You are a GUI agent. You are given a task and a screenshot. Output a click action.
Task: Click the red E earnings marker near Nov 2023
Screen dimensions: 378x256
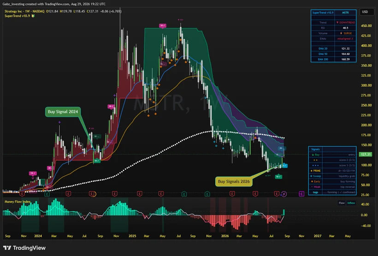pyautogui.click(x=22, y=194)
